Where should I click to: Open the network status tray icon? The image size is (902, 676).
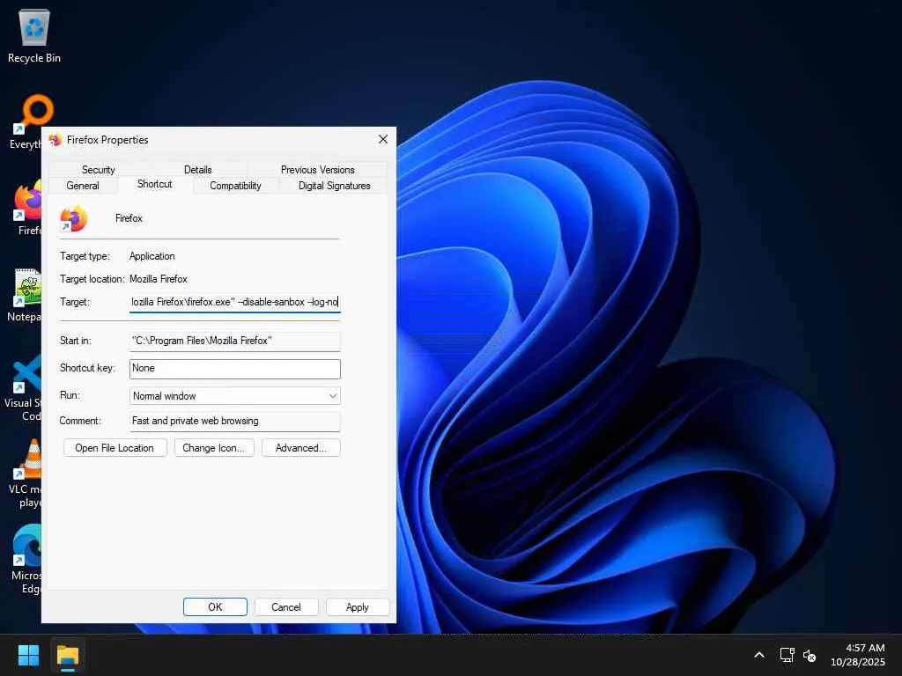[x=787, y=655]
